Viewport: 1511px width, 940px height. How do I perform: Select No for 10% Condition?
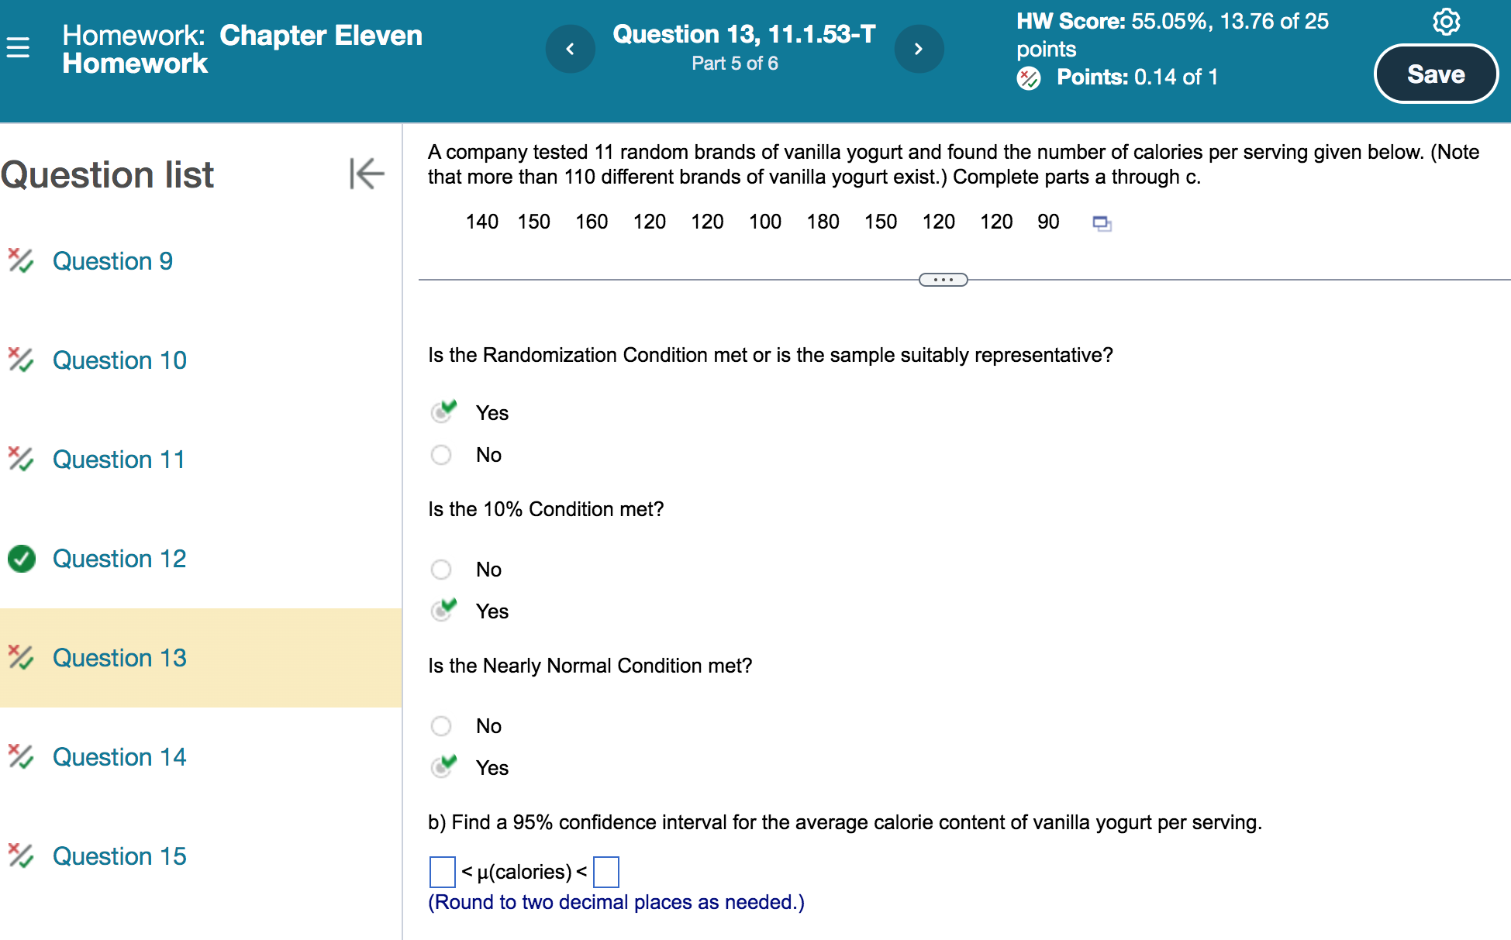click(441, 570)
